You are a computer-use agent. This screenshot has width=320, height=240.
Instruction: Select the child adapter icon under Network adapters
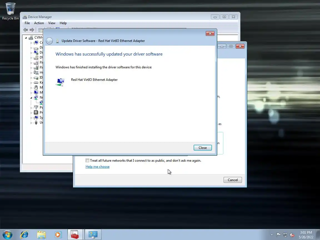tap(41, 102)
